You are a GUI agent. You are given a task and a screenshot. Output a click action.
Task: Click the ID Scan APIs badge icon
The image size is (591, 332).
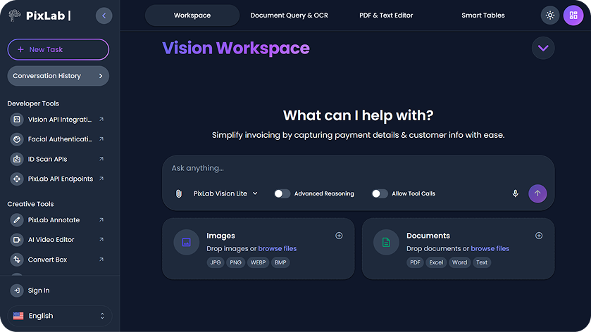(x=17, y=159)
